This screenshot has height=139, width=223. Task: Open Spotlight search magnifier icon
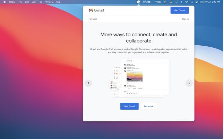[x=192, y=2]
